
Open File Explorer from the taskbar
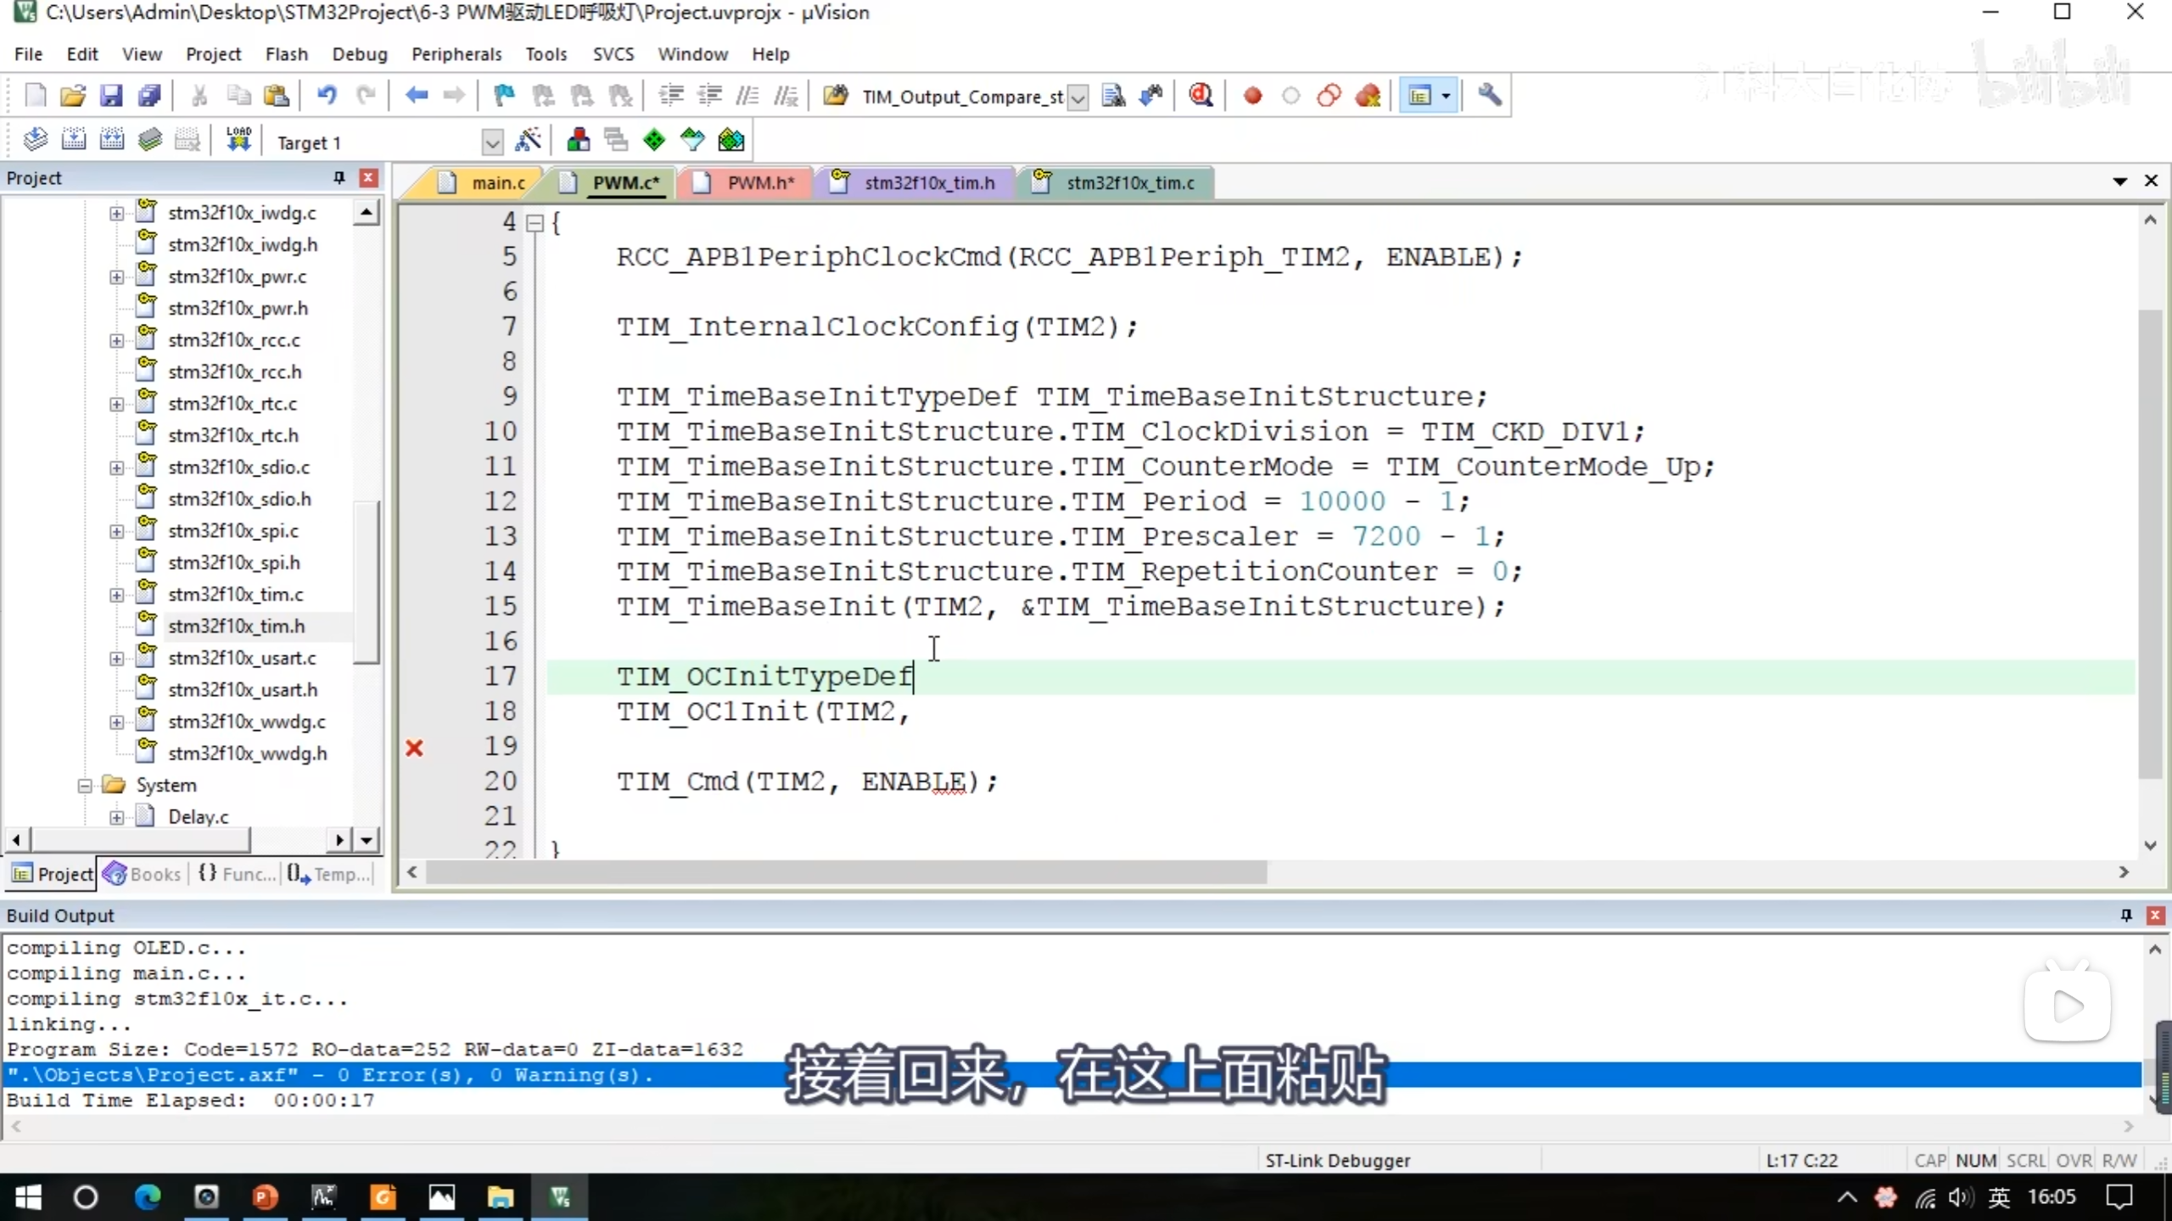(x=500, y=1197)
